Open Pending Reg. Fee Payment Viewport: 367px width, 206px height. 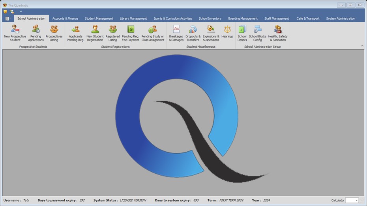tap(130, 33)
